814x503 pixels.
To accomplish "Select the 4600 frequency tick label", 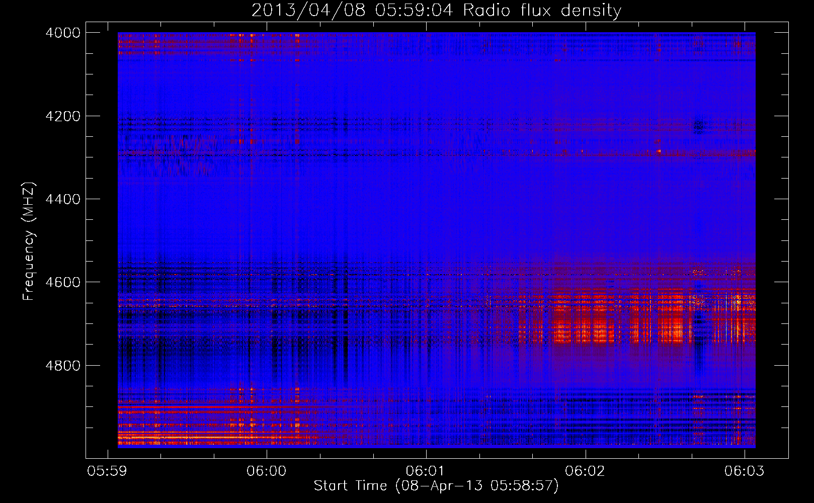I will click(x=63, y=282).
